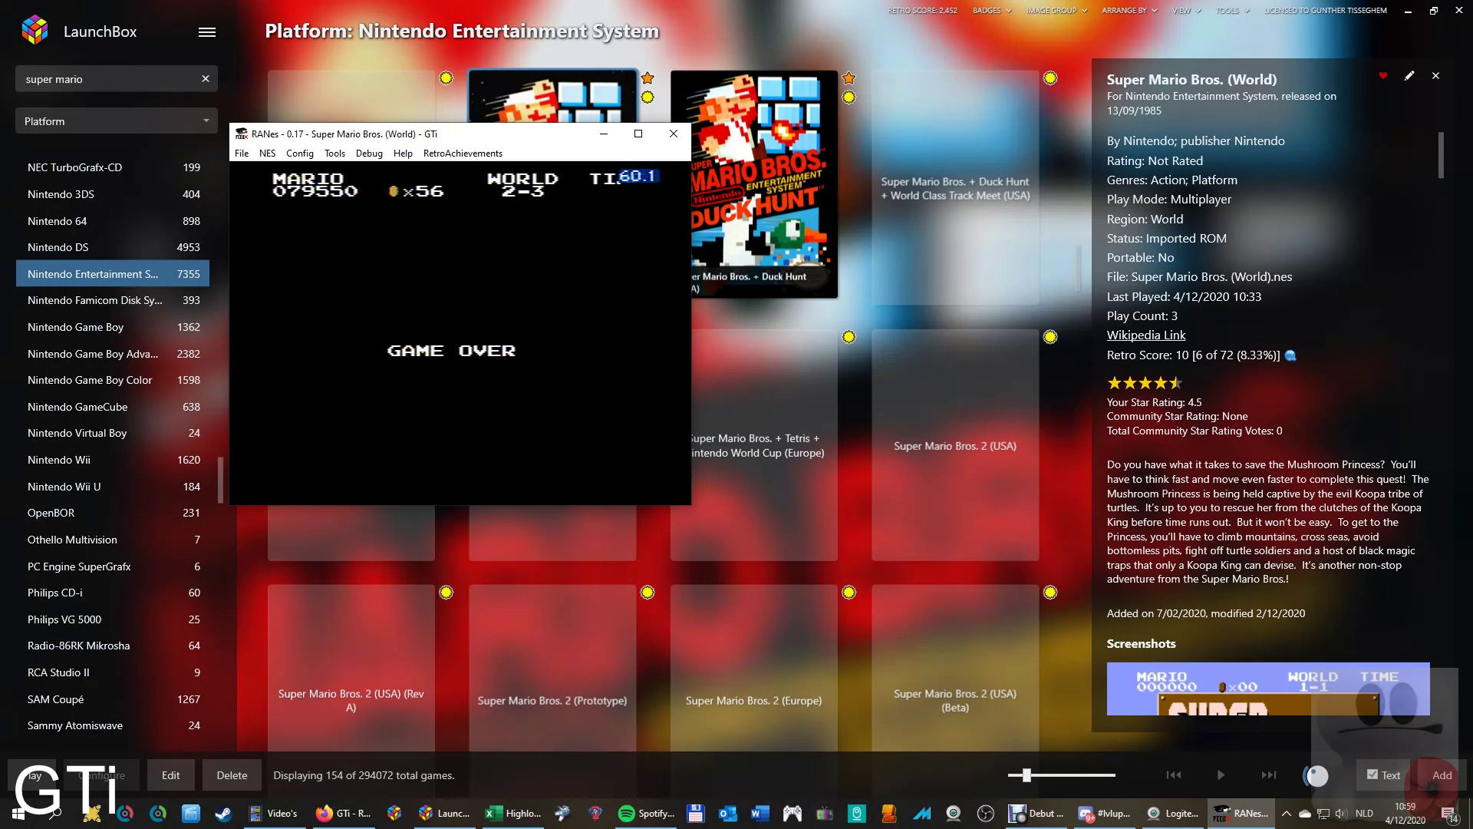Click the Windows Start button

(x=18, y=814)
